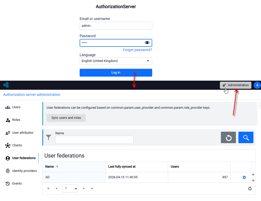Click table scrollbar down arrow
Image resolution: width=261 pixels, height=201 pixels.
(x=253, y=181)
